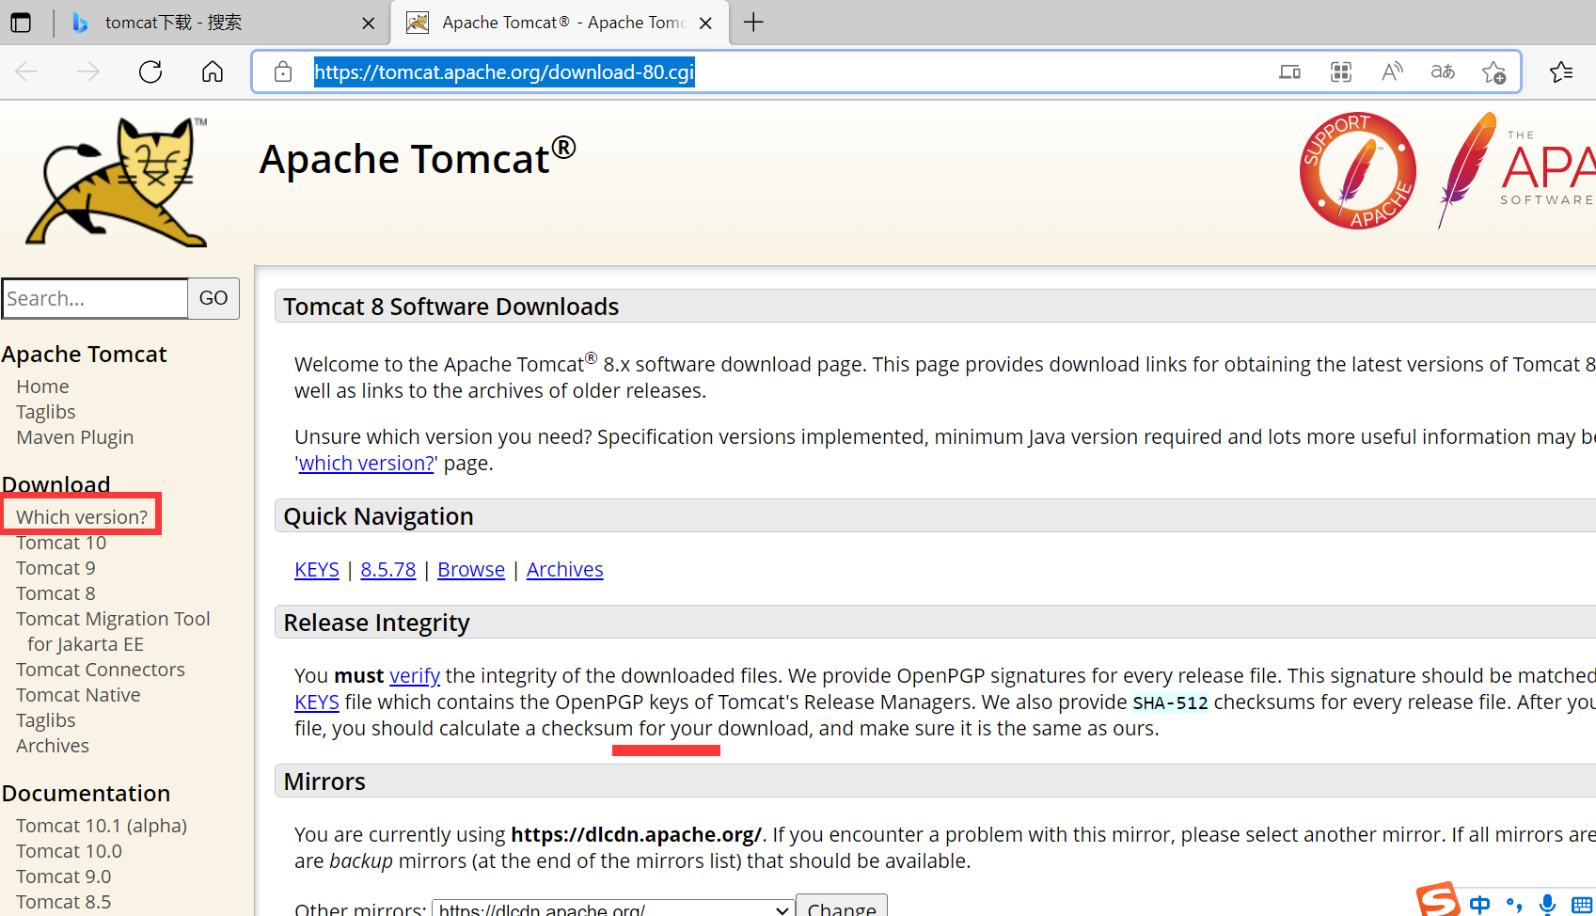Click the GO search button
1596x916 pixels.
pyautogui.click(x=213, y=298)
